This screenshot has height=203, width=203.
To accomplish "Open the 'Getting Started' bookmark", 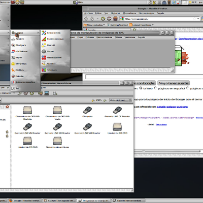I will pos(117,25).
